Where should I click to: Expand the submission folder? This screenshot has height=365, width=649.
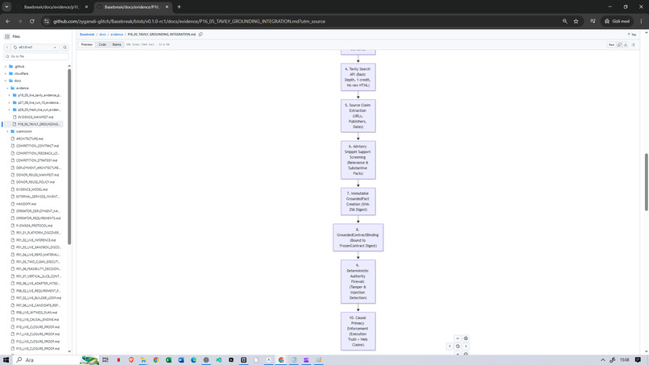pyautogui.click(x=7, y=131)
